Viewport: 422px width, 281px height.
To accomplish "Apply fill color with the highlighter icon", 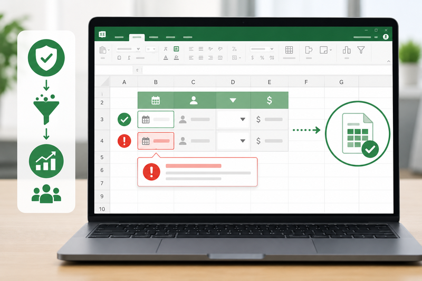I will coord(176,57).
